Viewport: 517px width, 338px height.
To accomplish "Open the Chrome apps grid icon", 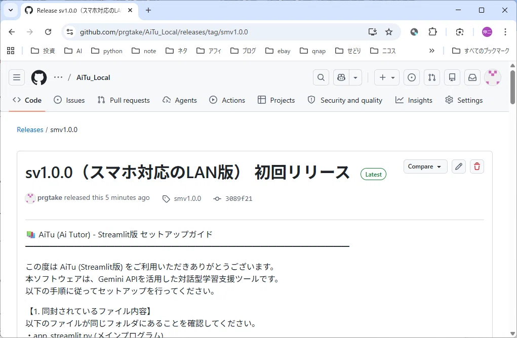I will (11, 51).
